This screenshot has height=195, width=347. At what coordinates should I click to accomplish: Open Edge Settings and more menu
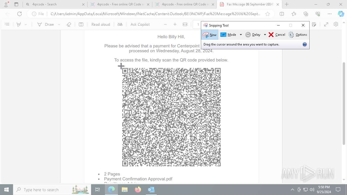[330, 14]
